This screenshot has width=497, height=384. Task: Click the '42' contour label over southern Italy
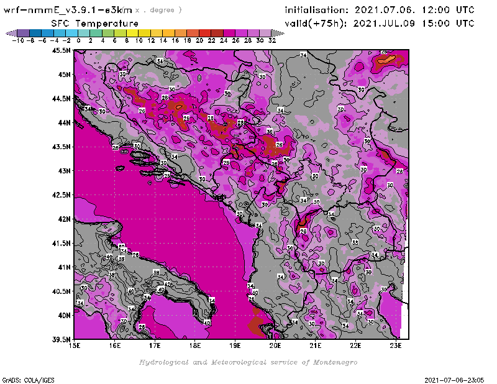[167, 284]
